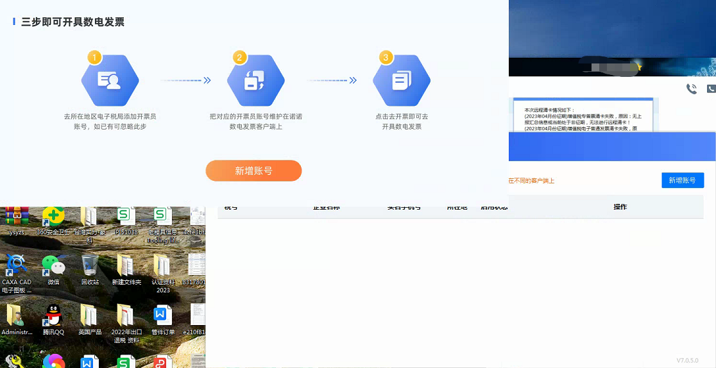Select the Administrator user folder
This screenshot has width=716, height=368.
click(16, 316)
